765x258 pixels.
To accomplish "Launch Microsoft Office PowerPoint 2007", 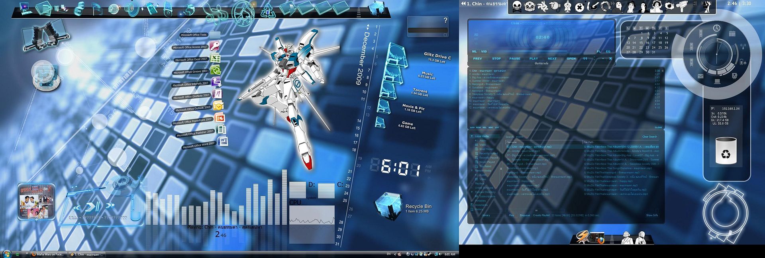I will point(220,118).
